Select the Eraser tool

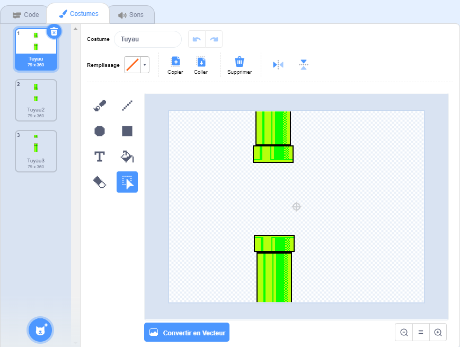click(x=100, y=182)
